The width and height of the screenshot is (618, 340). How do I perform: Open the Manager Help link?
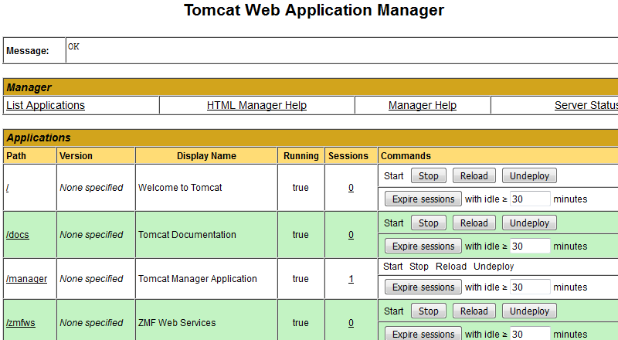tap(422, 105)
